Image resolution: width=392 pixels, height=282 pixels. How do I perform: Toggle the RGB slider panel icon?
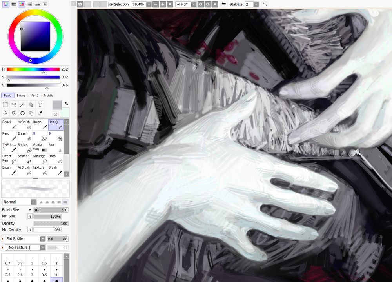coord(13,4)
